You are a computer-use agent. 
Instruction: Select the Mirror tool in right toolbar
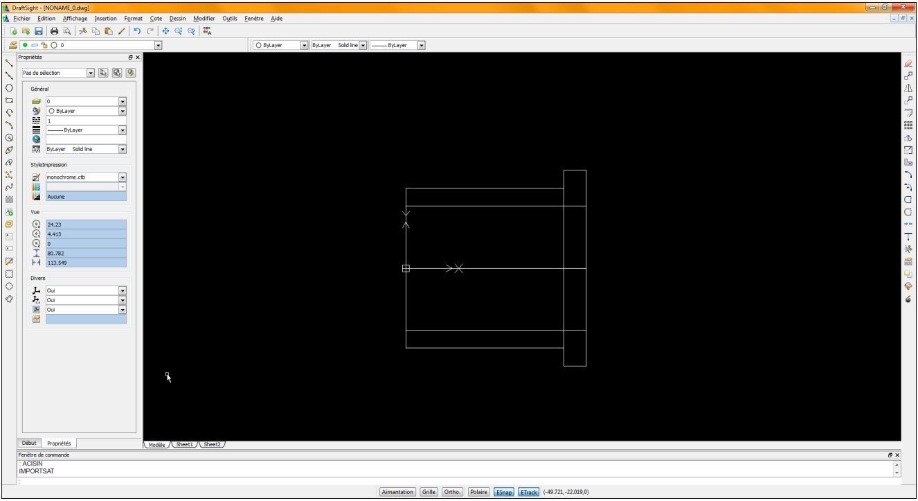pos(908,88)
